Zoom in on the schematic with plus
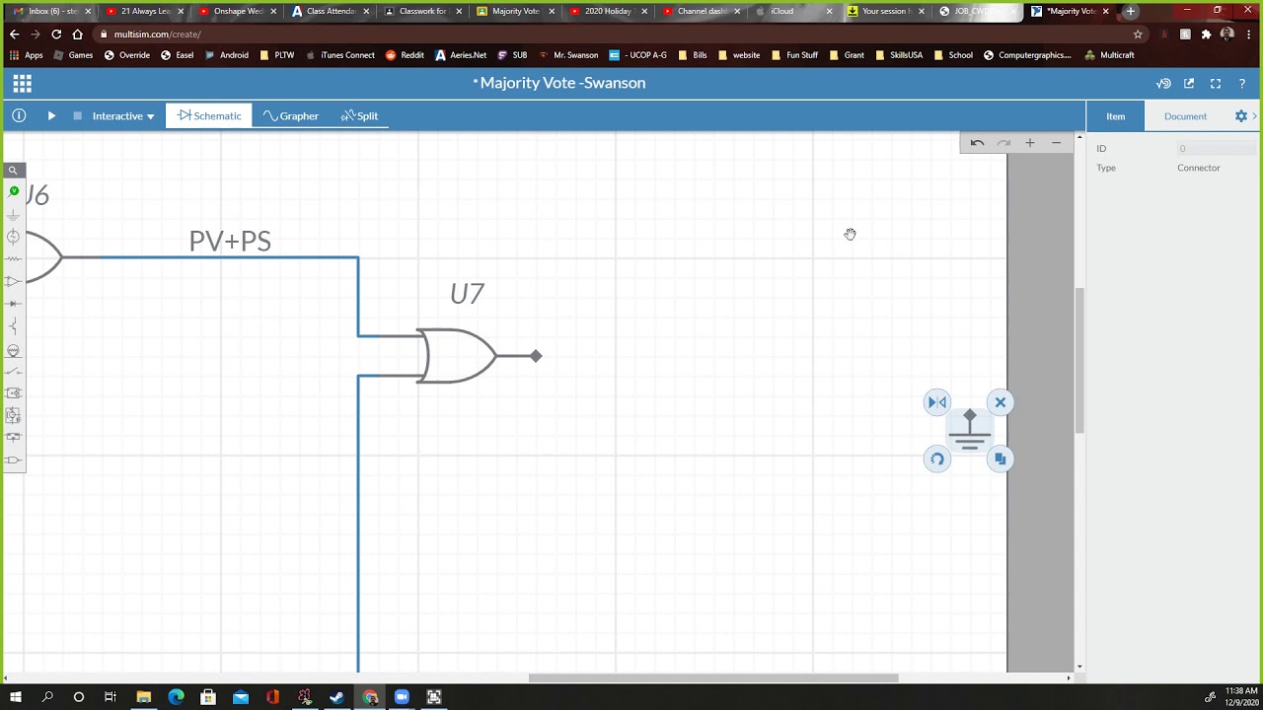Screen dimensions: 1263x710 (x=1029, y=143)
